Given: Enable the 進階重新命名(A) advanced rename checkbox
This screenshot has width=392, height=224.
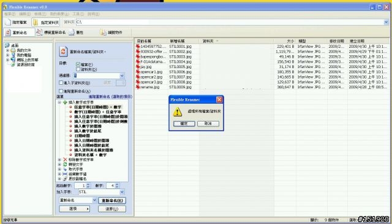Looking at the screenshot, I should coord(61,91).
